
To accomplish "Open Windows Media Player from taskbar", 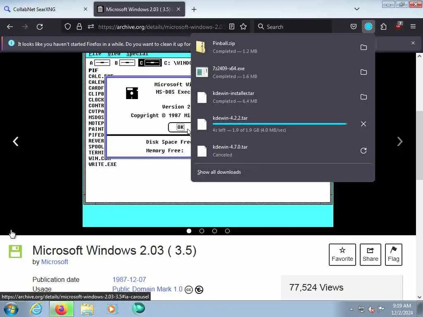I will pos(112,309).
